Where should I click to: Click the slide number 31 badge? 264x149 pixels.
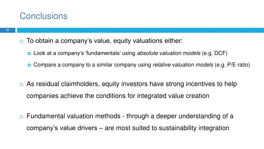click(x=7, y=30)
